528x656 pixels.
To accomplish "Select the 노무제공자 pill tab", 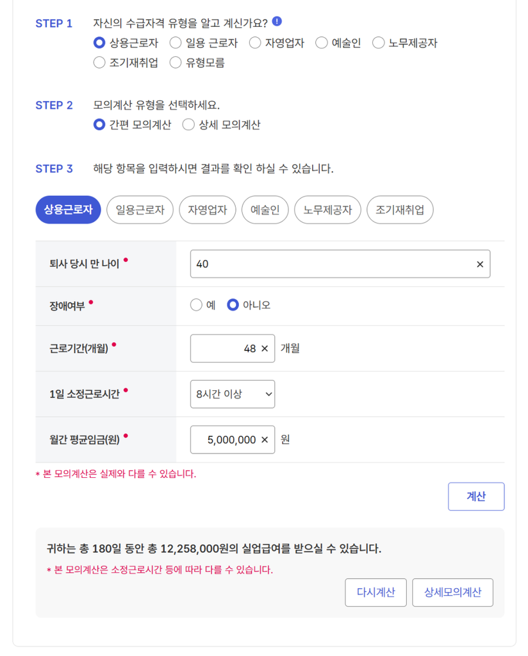I will tap(327, 209).
